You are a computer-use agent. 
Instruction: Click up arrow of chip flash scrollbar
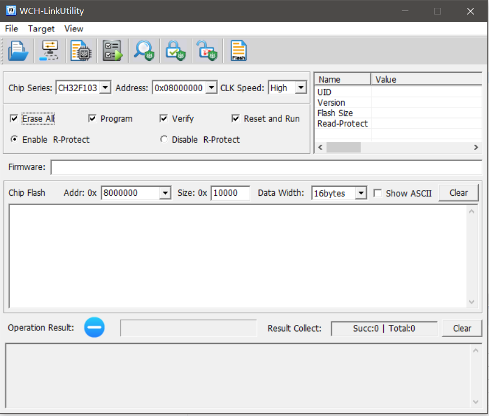[x=472, y=211]
